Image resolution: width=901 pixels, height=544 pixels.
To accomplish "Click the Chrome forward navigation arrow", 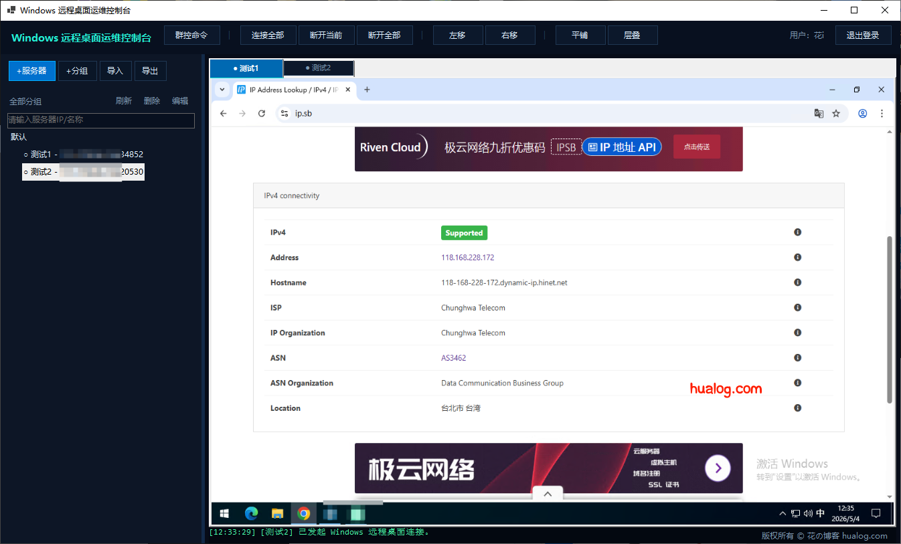I will pos(242,113).
